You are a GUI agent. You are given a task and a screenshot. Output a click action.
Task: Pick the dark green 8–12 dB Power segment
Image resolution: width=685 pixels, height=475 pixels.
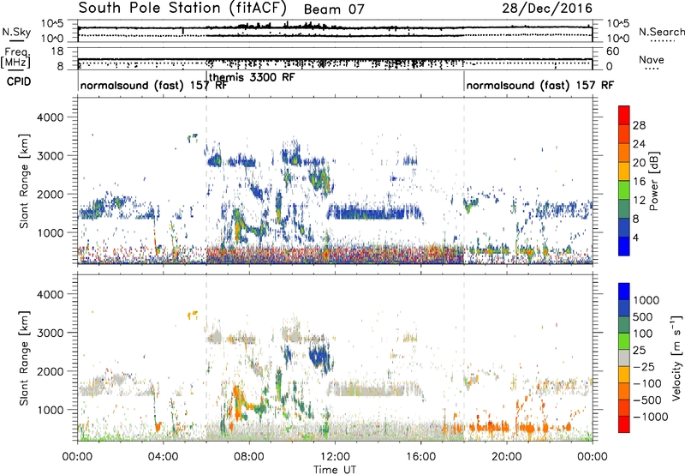click(x=624, y=209)
